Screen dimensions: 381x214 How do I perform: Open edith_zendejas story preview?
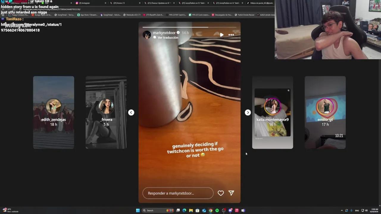54,112
